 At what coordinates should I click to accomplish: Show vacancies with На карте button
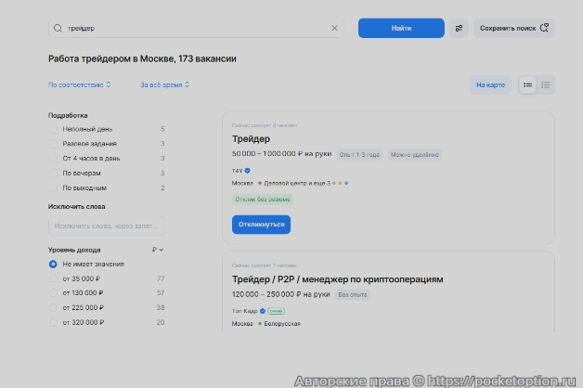pos(490,85)
